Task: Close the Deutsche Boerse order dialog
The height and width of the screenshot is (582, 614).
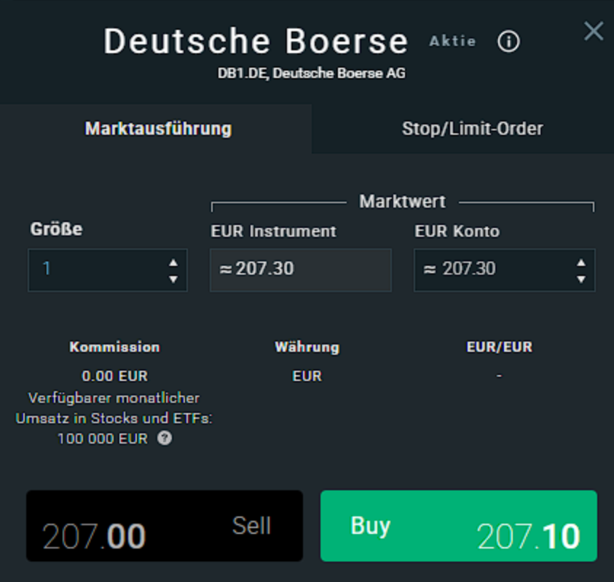Action: 594,31
